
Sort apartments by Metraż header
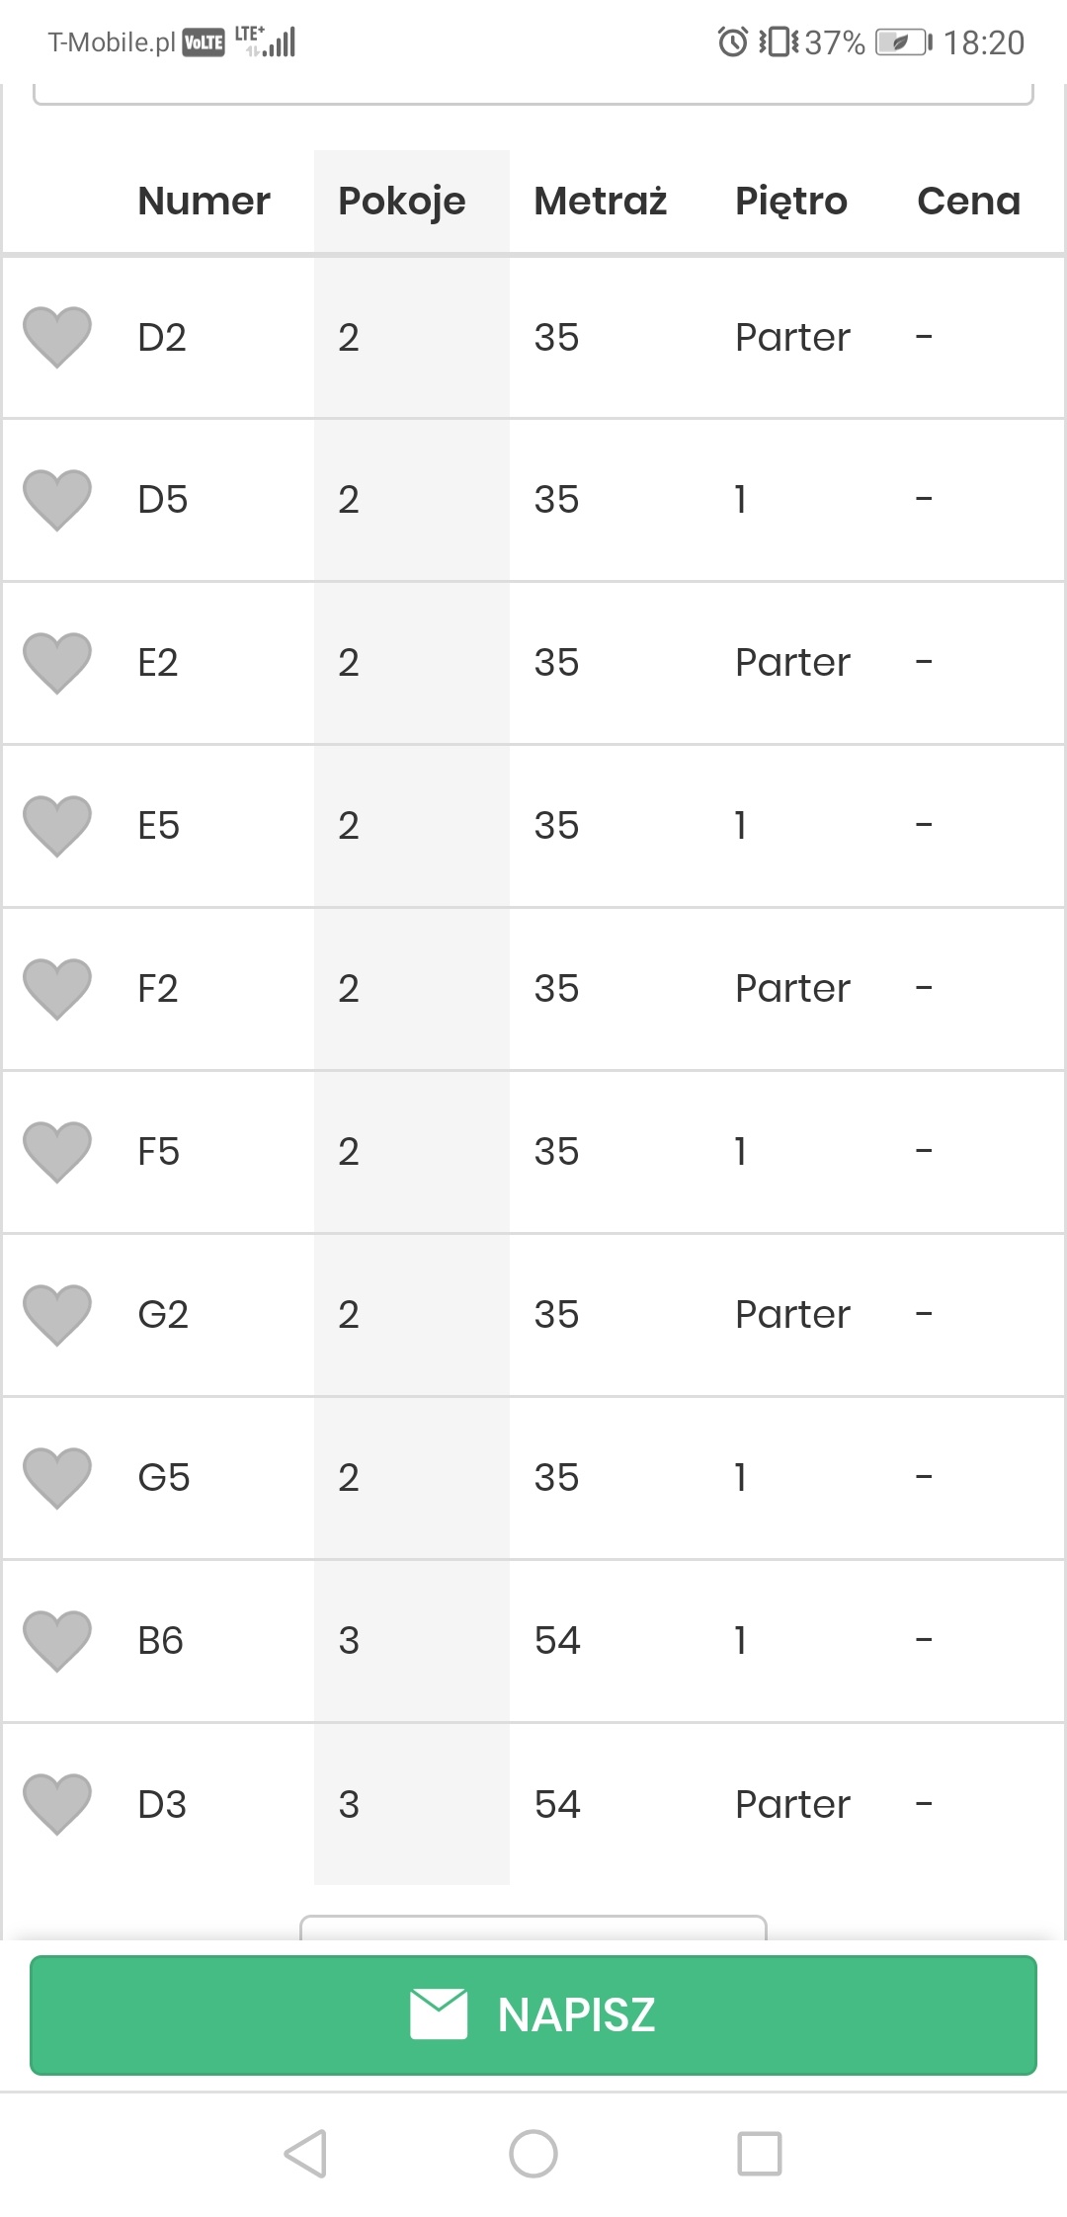600,202
